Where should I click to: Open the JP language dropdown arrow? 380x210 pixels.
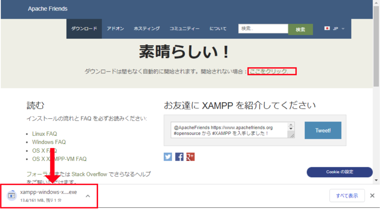click(x=343, y=29)
